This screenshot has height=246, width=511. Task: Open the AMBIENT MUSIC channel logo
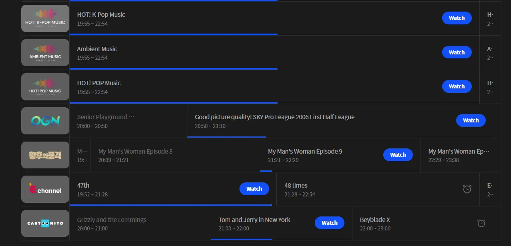45,52
